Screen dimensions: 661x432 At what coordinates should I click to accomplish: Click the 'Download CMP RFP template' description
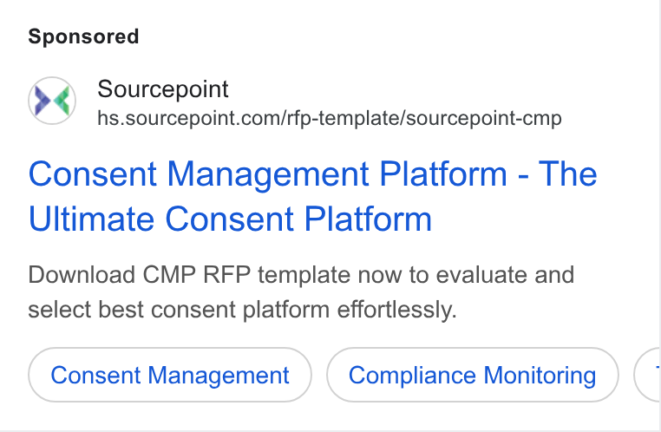[301, 292]
